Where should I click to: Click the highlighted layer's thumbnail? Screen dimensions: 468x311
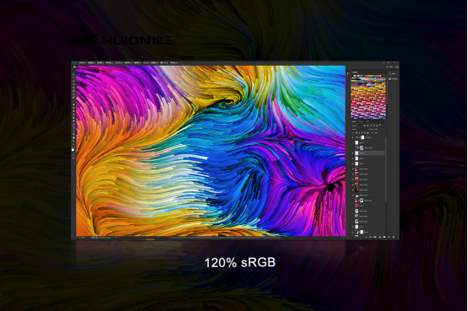[x=356, y=153]
